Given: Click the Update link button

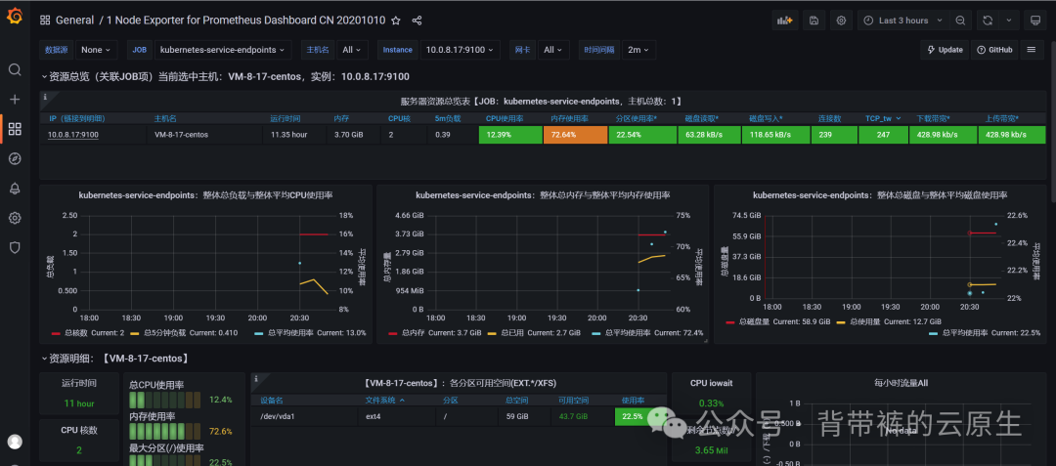Looking at the screenshot, I should (945, 50).
